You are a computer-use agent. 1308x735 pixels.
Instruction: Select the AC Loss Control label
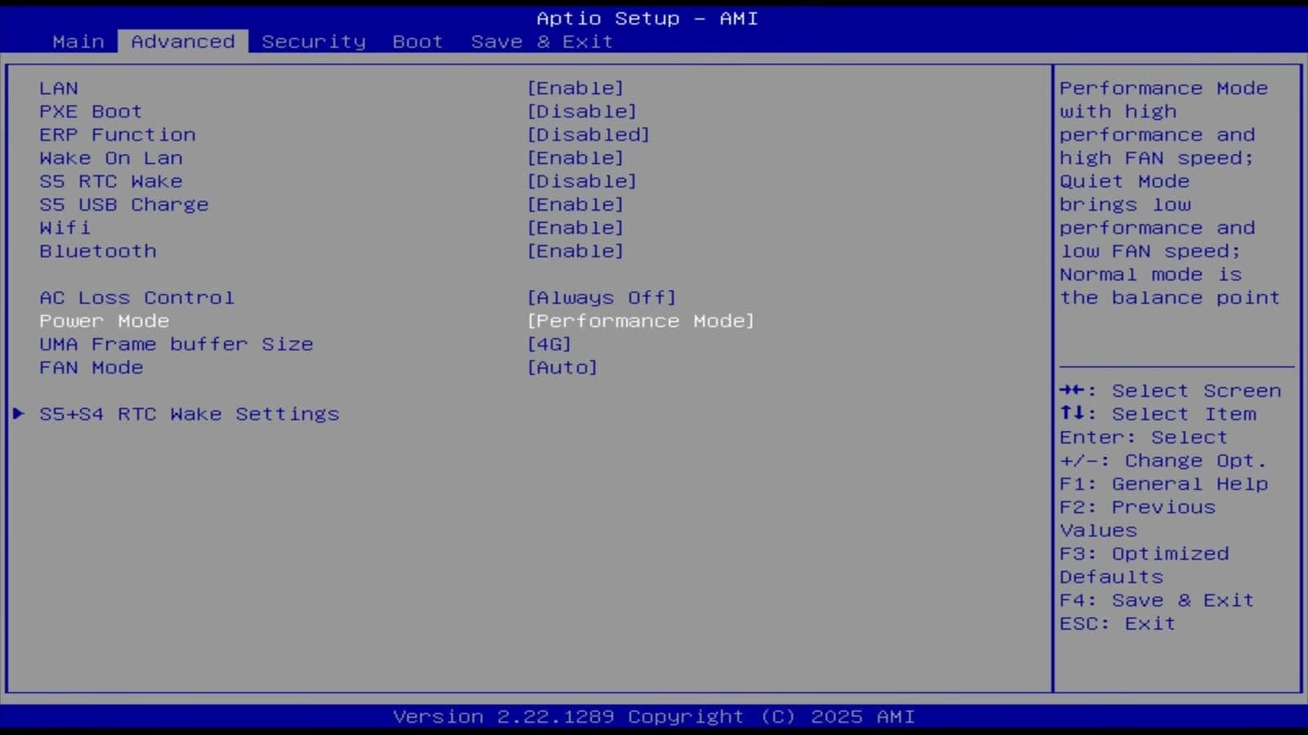pyautogui.click(x=137, y=297)
